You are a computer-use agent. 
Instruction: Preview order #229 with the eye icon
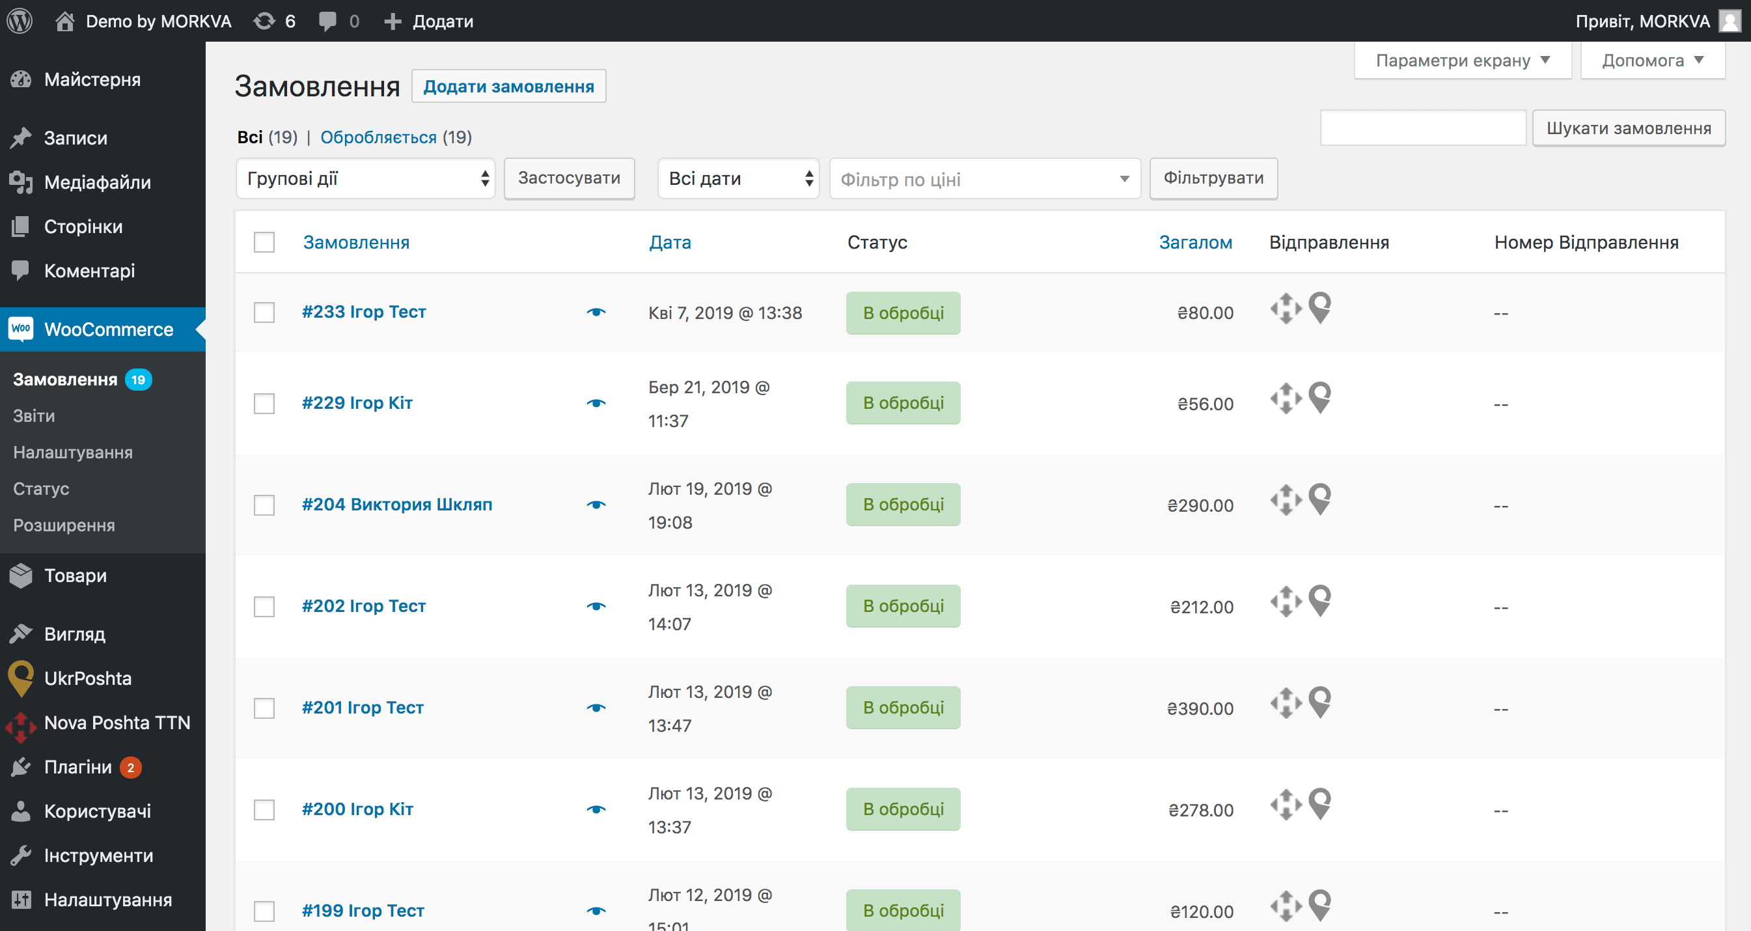click(x=596, y=403)
